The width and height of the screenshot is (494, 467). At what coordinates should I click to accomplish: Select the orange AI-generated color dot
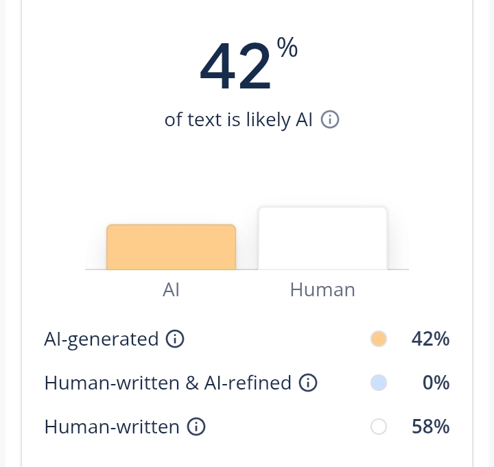pyautogui.click(x=378, y=339)
